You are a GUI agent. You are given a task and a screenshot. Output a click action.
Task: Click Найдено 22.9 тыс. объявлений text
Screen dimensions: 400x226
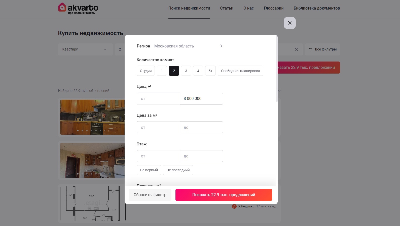(84, 91)
